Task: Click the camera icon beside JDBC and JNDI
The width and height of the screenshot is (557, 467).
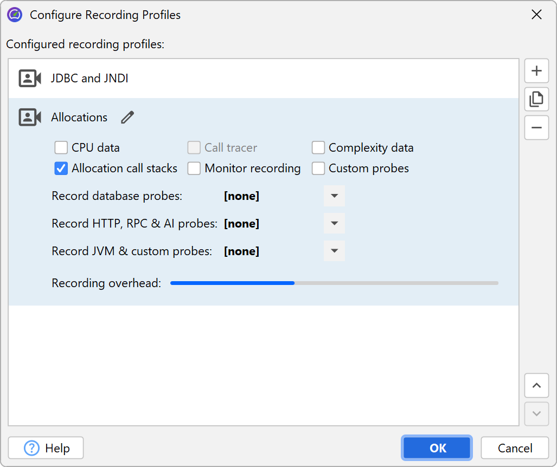Action: tap(30, 79)
